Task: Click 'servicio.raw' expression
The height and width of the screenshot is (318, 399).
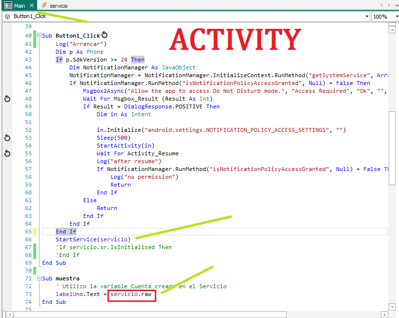Action: coord(131,295)
